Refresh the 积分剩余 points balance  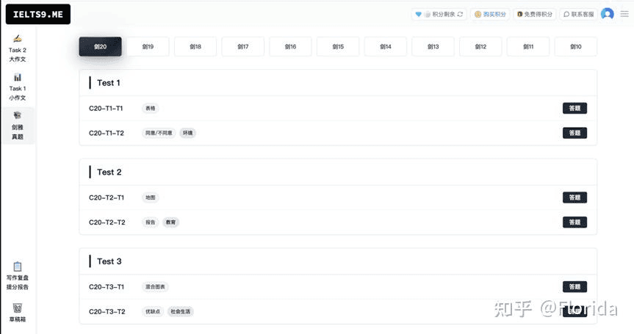[x=461, y=14]
